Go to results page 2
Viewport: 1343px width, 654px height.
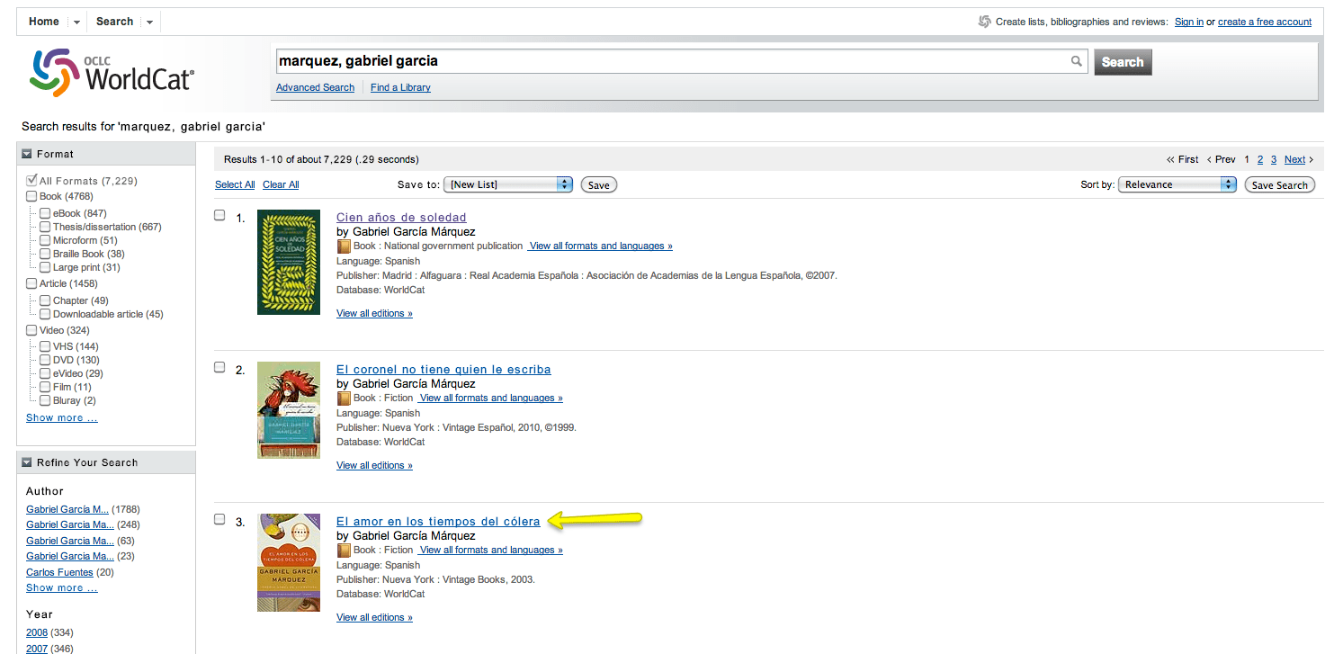tap(1260, 159)
